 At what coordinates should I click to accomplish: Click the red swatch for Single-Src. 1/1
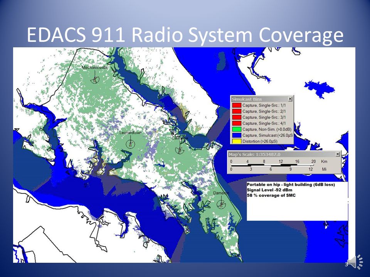pos(236,105)
